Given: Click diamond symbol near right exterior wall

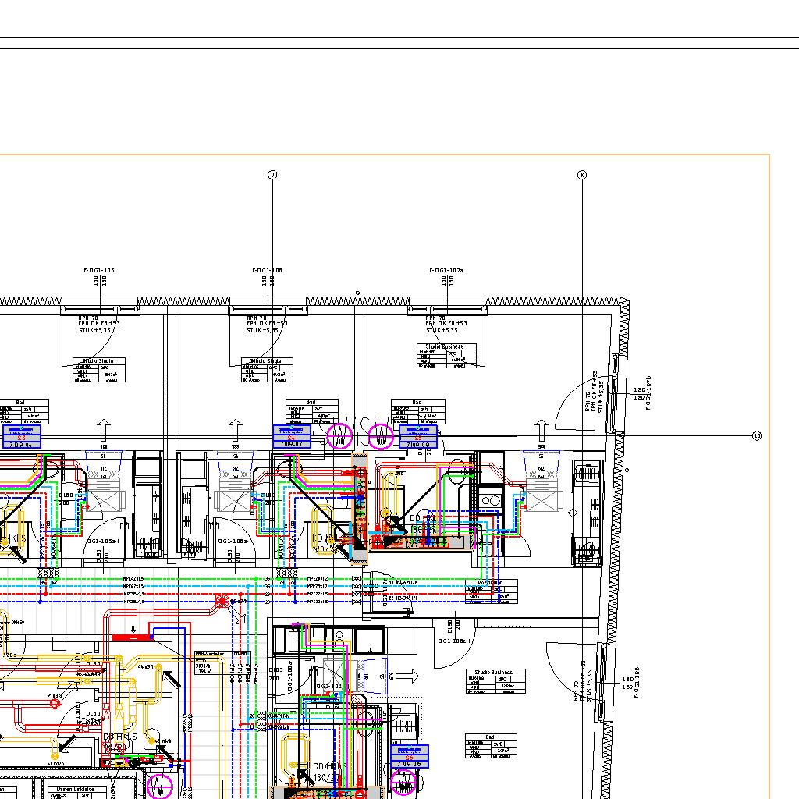Looking at the screenshot, I should point(573,513).
